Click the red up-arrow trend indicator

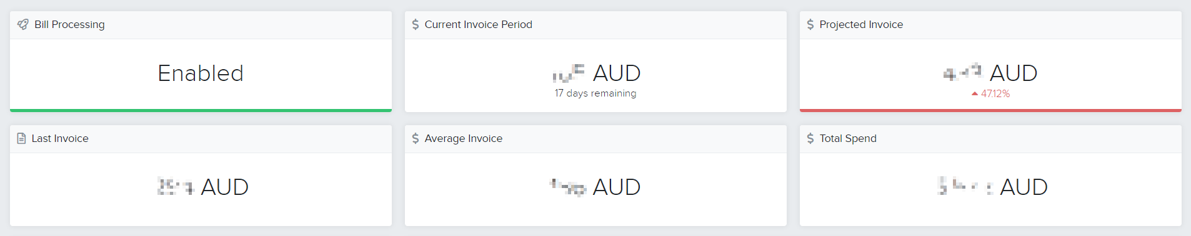975,93
